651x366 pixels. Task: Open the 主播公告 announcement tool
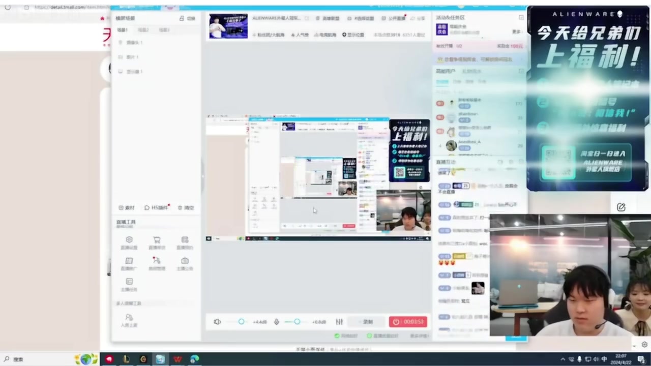[185, 264]
